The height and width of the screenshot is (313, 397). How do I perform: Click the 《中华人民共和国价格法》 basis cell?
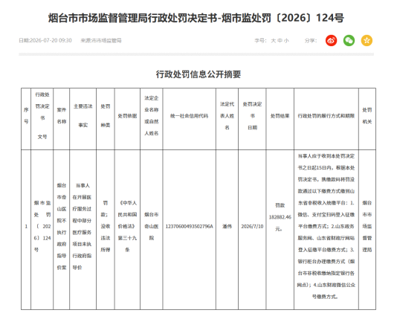127,227
